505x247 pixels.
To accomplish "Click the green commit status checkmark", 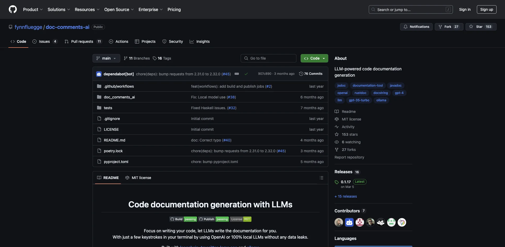I will (246, 74).
